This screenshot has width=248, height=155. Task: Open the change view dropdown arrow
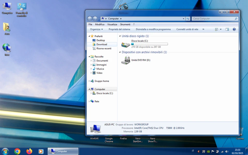point(221,29)
